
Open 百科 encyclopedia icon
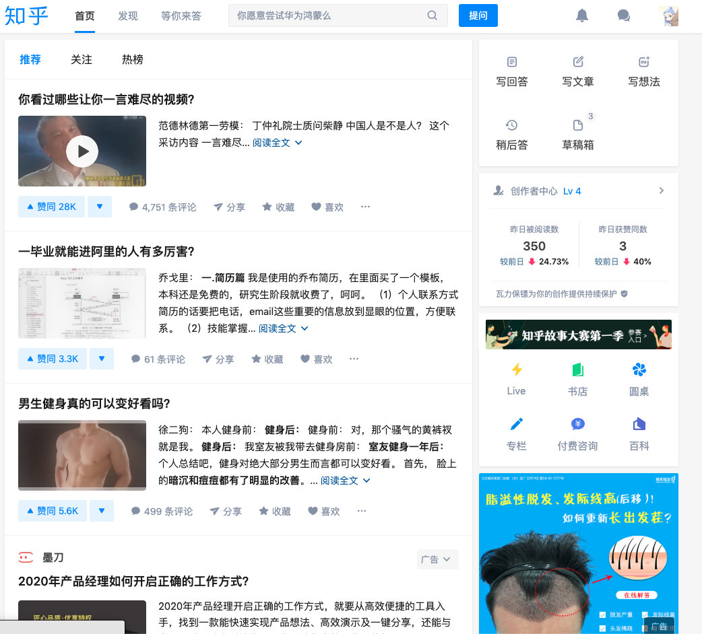639,424
